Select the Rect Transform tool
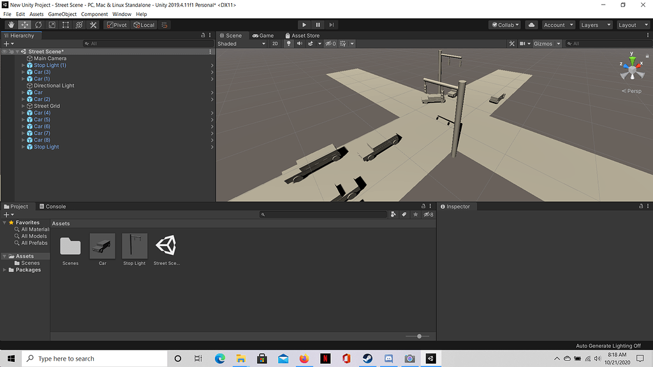The width and height of the screenshot is (653, 367). [66, 25]
